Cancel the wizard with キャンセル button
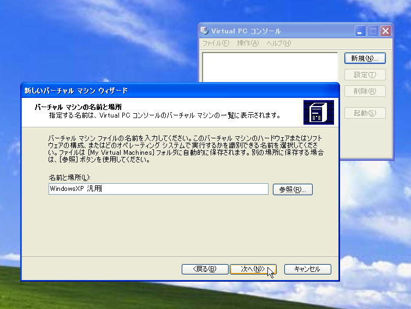The width and height of the screenshot is (411, 309). pyautogui.click(x=307, y=269)
